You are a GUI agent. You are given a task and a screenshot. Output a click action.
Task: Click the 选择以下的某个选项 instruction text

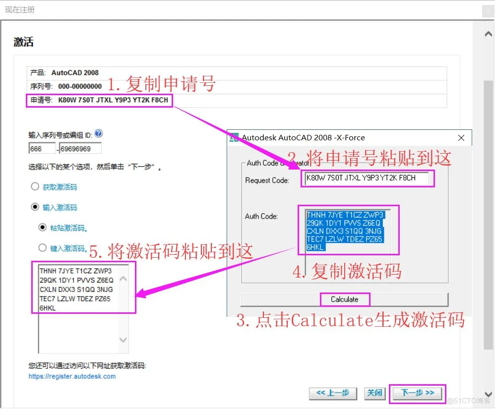tap(95, 167)
